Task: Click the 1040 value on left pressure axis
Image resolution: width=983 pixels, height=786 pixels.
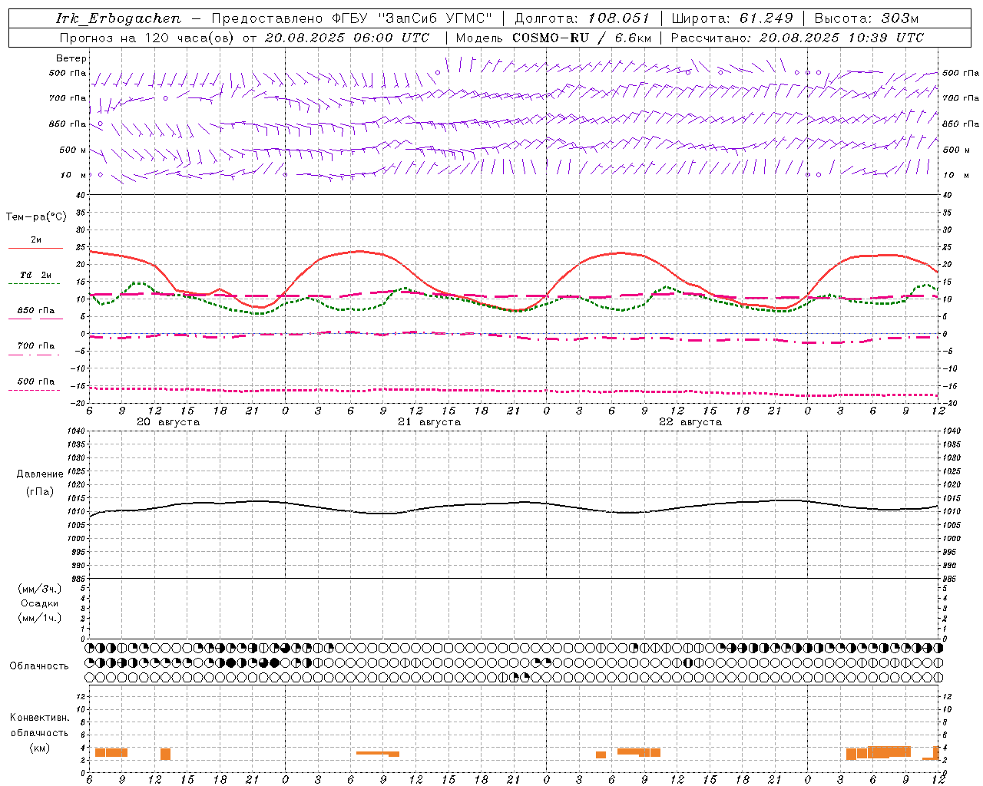Action: 76,431
